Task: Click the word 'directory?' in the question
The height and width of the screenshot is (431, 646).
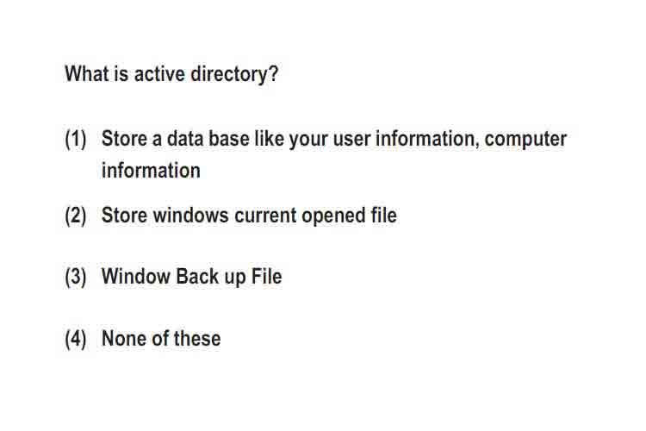Action: pyautogui.click(x=234, y=75)
